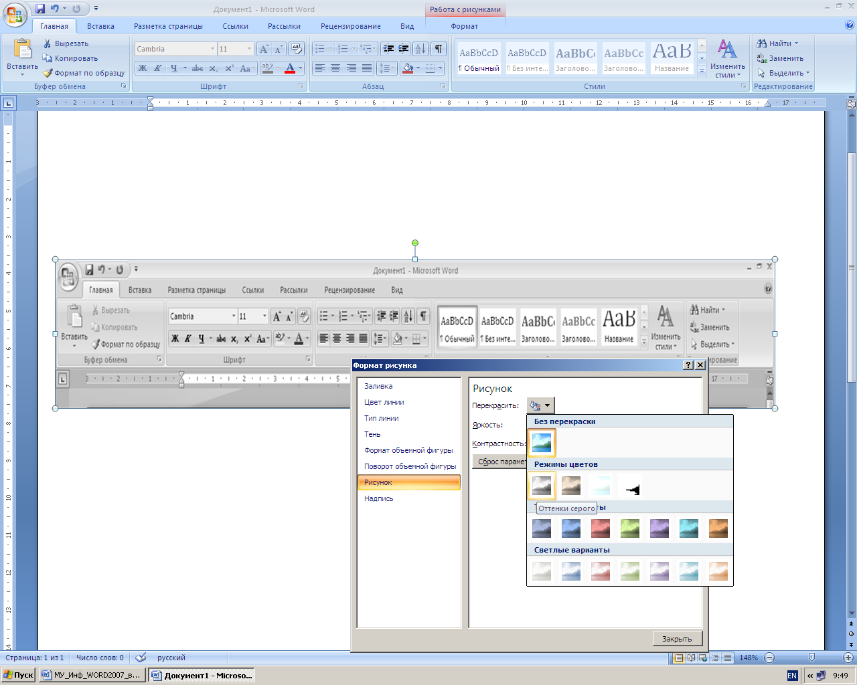Click the shading paint bucket icon
This screenshot has height=685, width=857.
click(x=408, y=68)
